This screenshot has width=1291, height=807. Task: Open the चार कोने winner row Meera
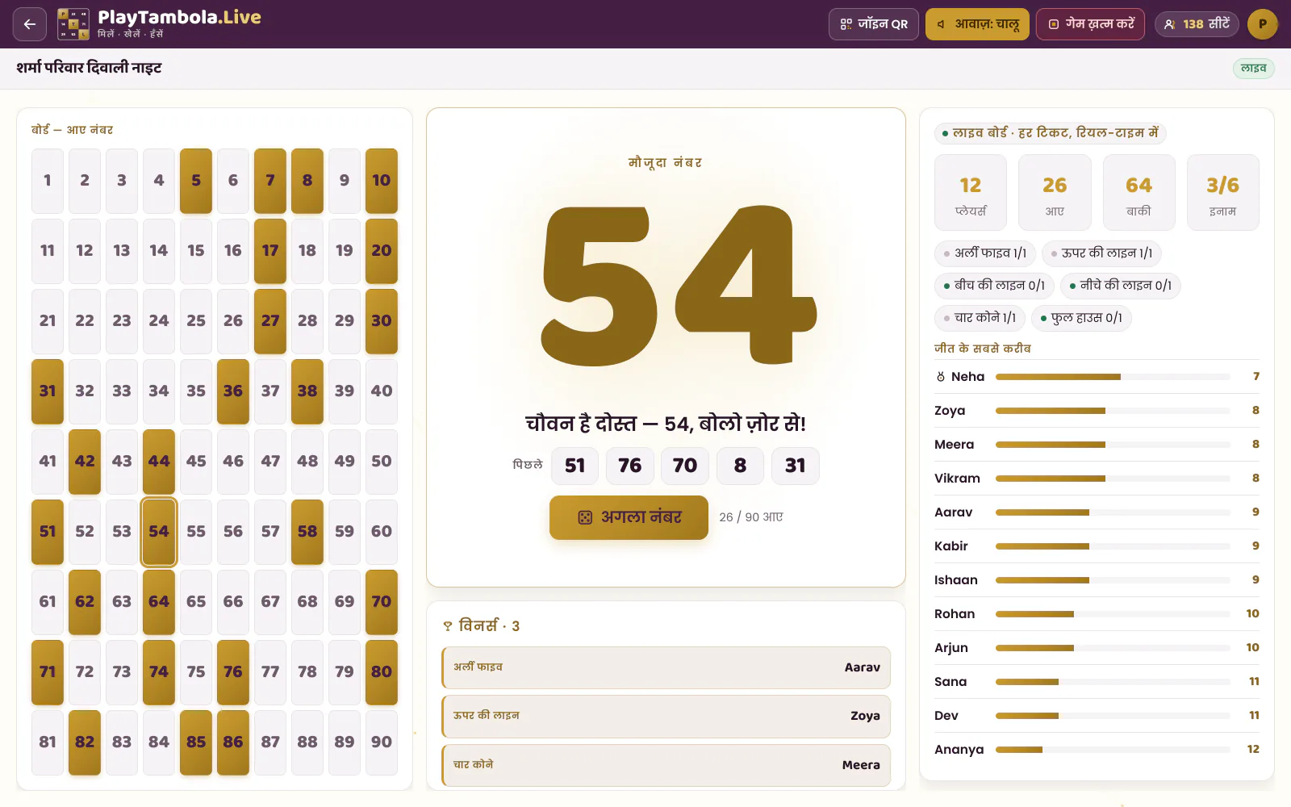666,765
